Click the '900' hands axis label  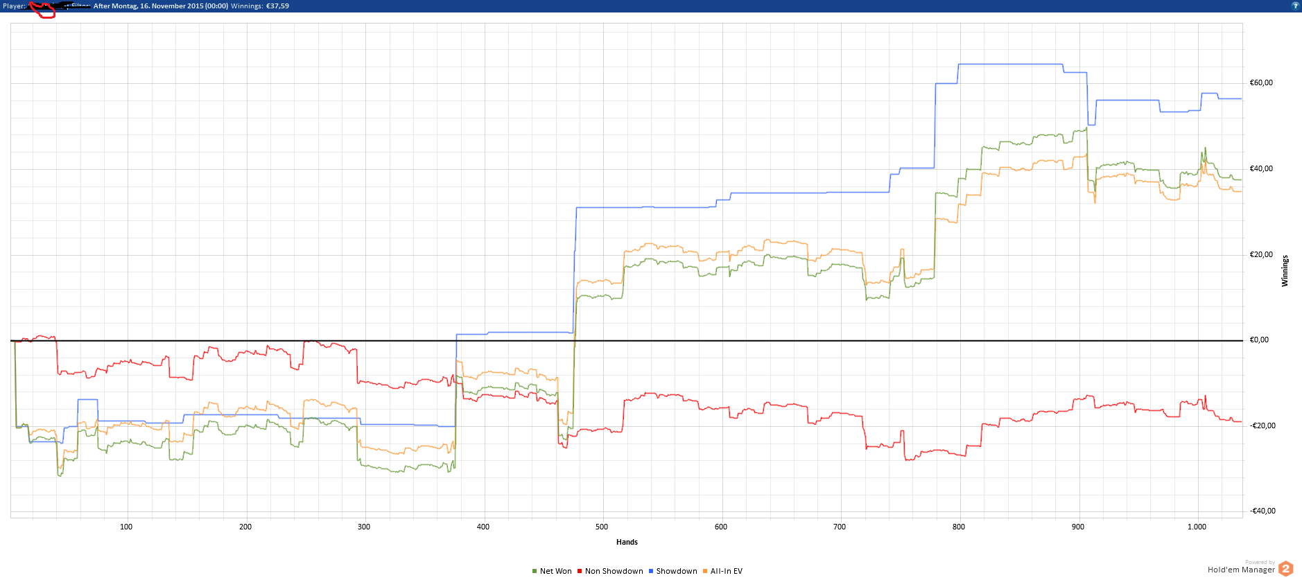point(1078,527)
